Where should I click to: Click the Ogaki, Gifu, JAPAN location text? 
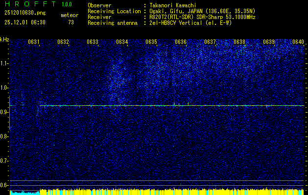201,11
